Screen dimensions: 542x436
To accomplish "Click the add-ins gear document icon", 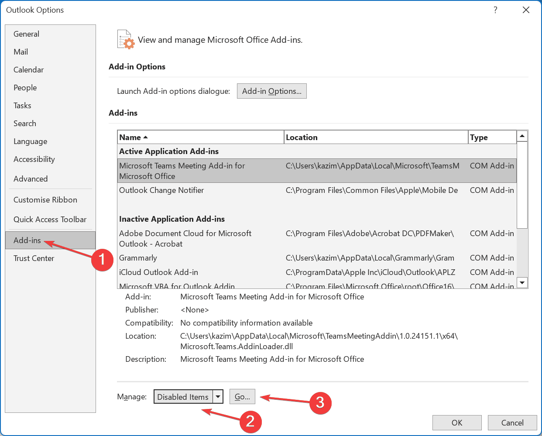I will point(126,39).
